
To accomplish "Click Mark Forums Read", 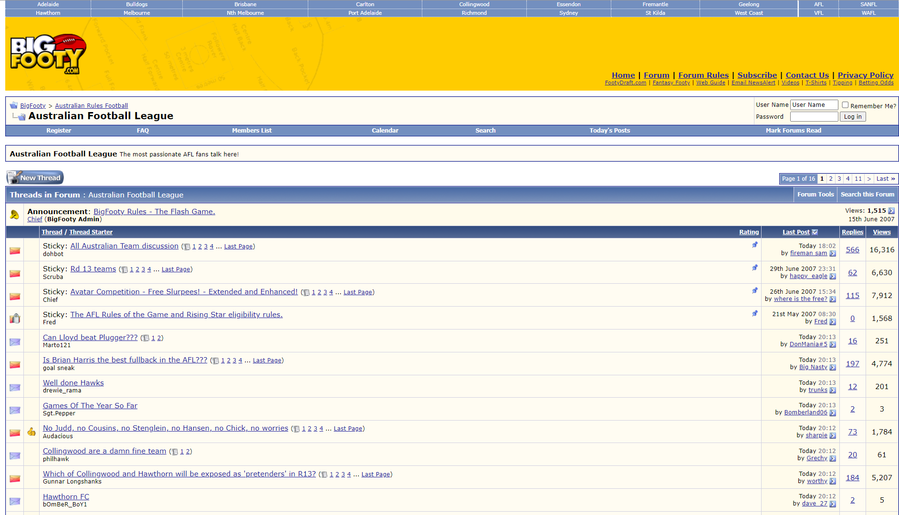I will coord(793,131).
